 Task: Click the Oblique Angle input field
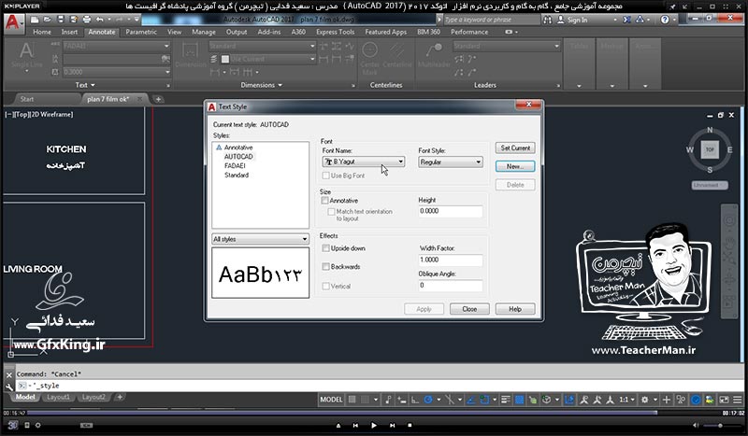click(x=451, y=286)
